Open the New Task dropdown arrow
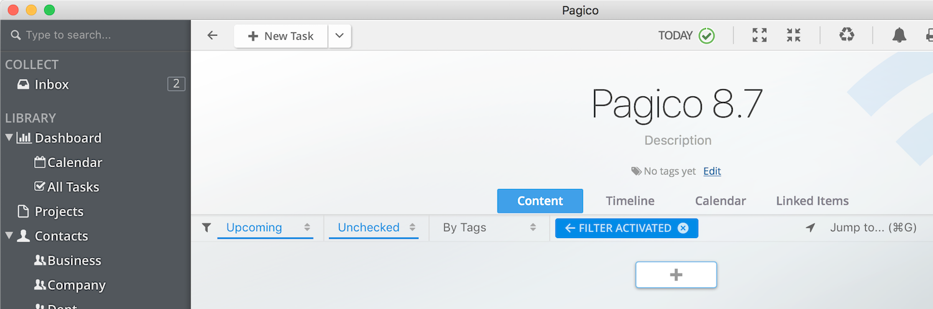Screen dimensions: 933x309 point(340,36)
